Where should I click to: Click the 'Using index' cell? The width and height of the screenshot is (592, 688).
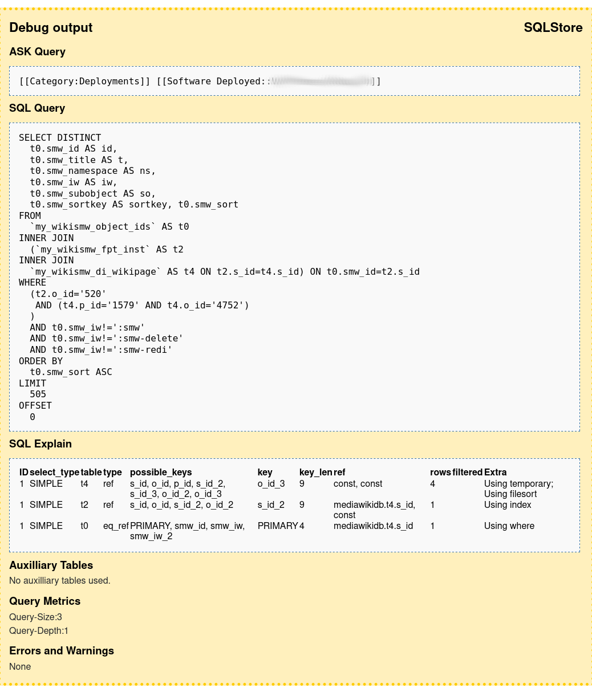(x=508, y=505)
